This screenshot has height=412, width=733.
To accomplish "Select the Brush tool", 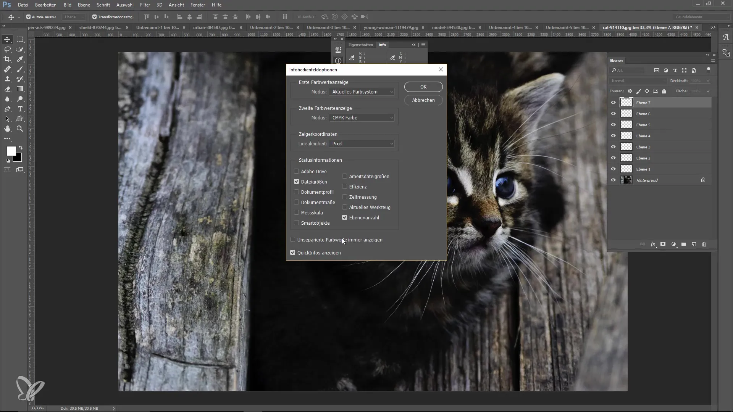I will pyautogui.click(x=20, y=69).
